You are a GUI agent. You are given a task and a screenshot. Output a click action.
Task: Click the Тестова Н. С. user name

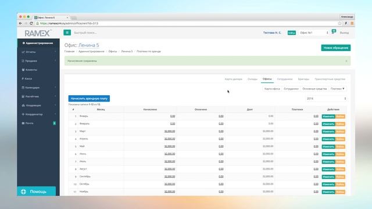click(x=272, y=33)
